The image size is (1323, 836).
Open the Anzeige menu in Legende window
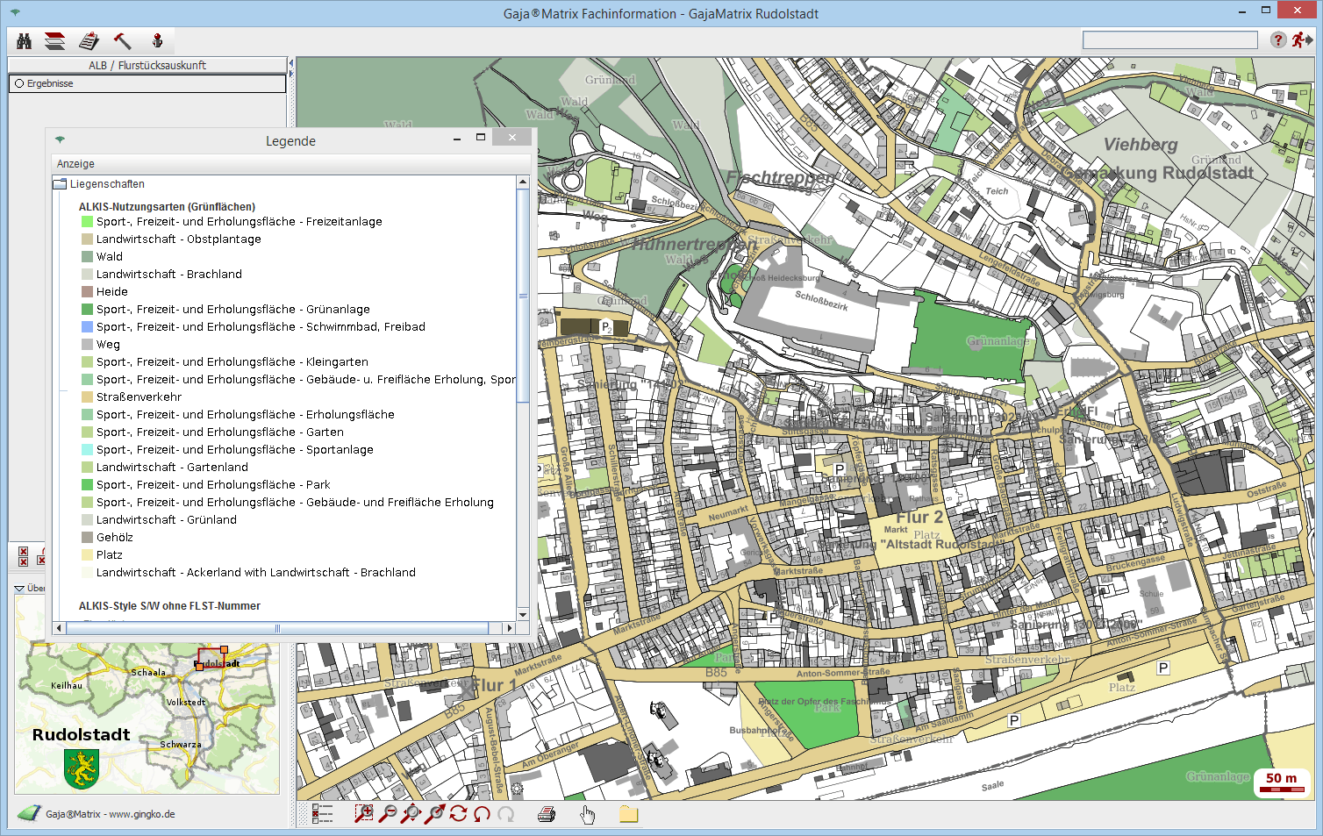pos(75,164)
